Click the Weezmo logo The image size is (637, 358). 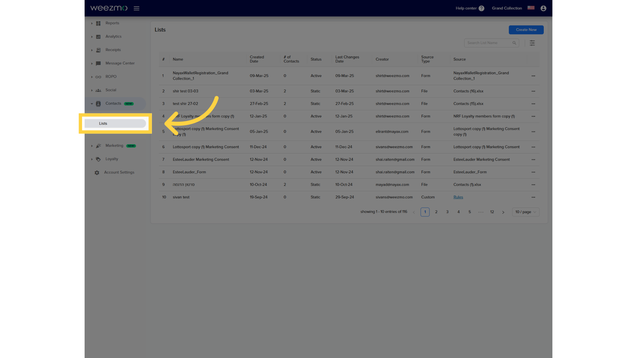[x=109, y=8]
